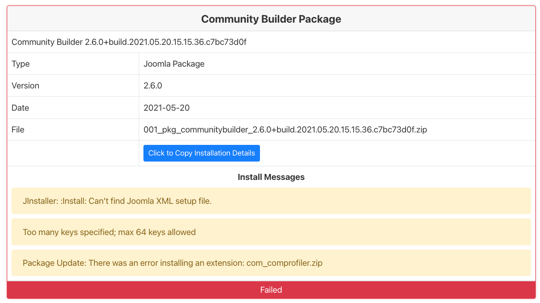
Task: Click the Install Messages heading
Action: [271, 177]
